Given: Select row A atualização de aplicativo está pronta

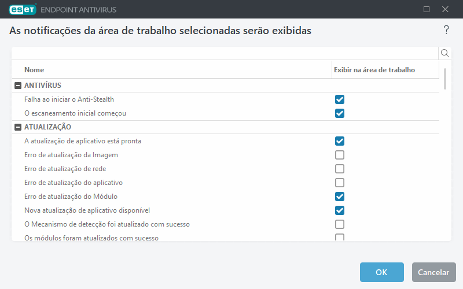Looking at the screenshot, I should pos(226,141).
